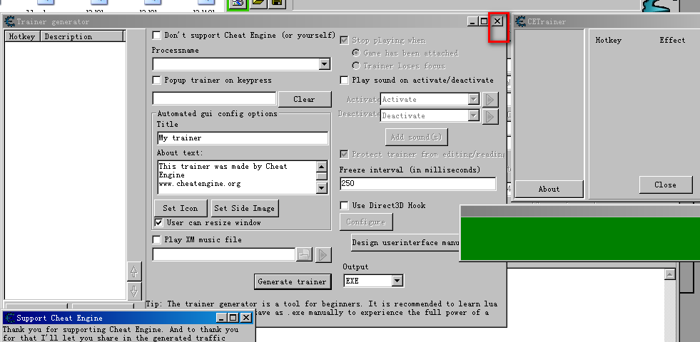Click the Tip text about the trainer generator
Screen dimensions: 700x342
321,308
